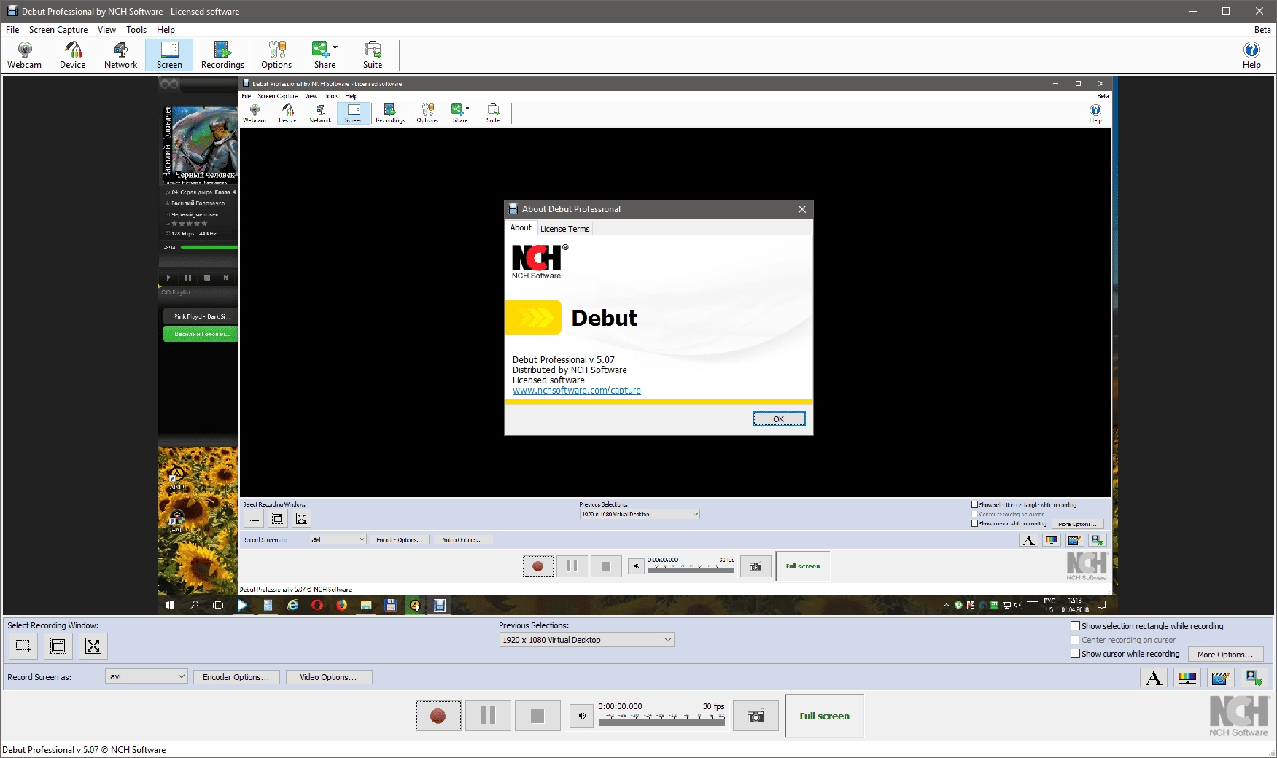Open www.nchsoftware.com/capture link
The image size is (1277, 758).
click(577, 391)
